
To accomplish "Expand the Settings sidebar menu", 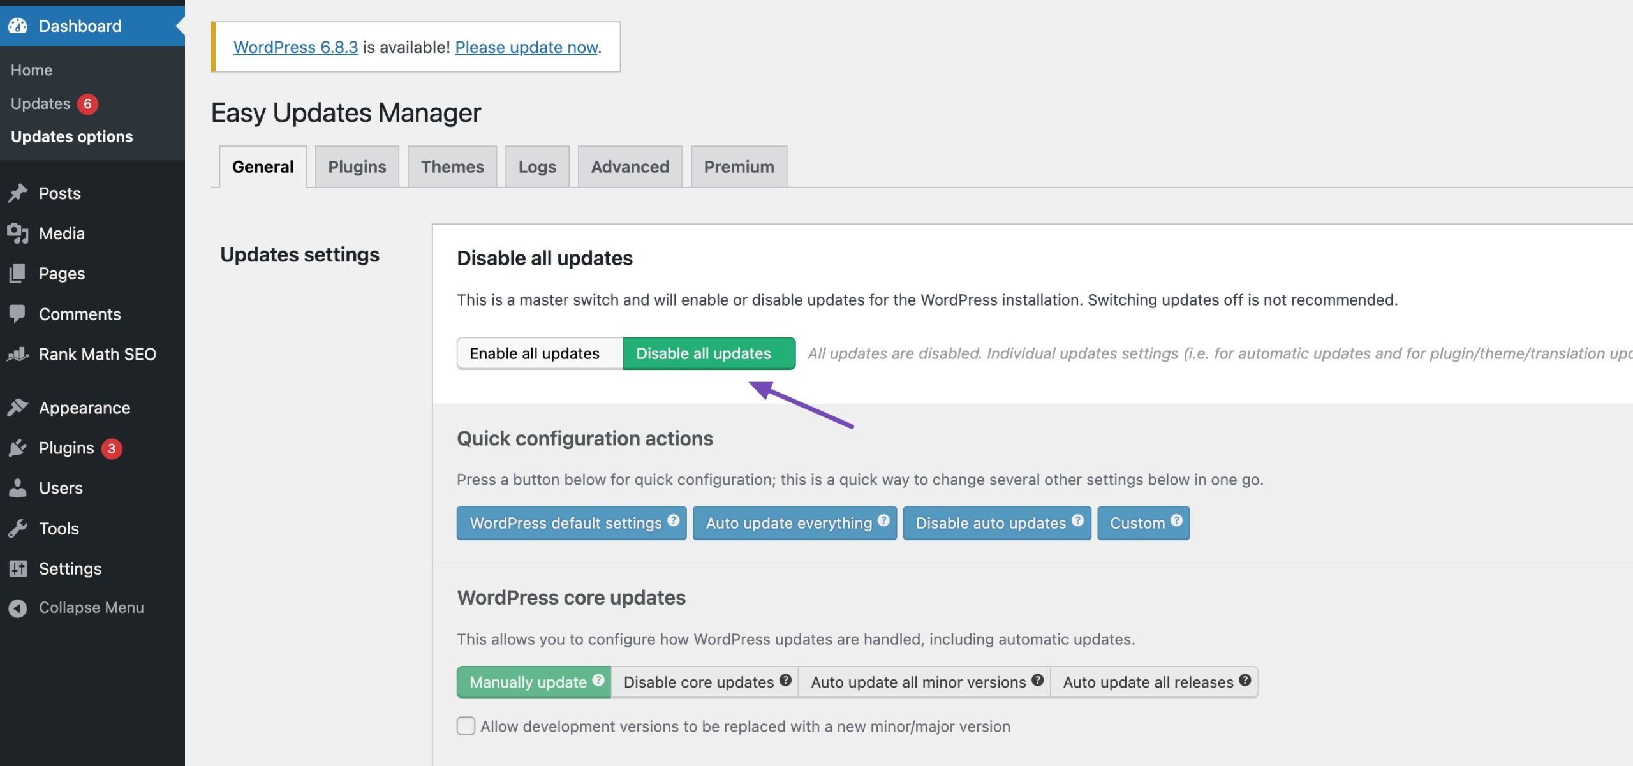I will 70,568.
